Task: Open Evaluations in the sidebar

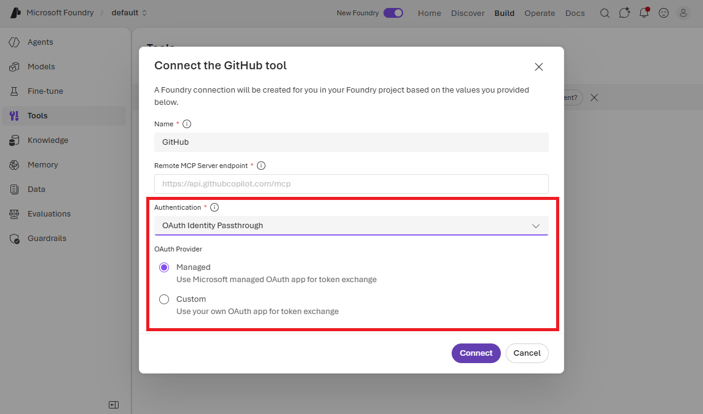Action: pos(64,214)
